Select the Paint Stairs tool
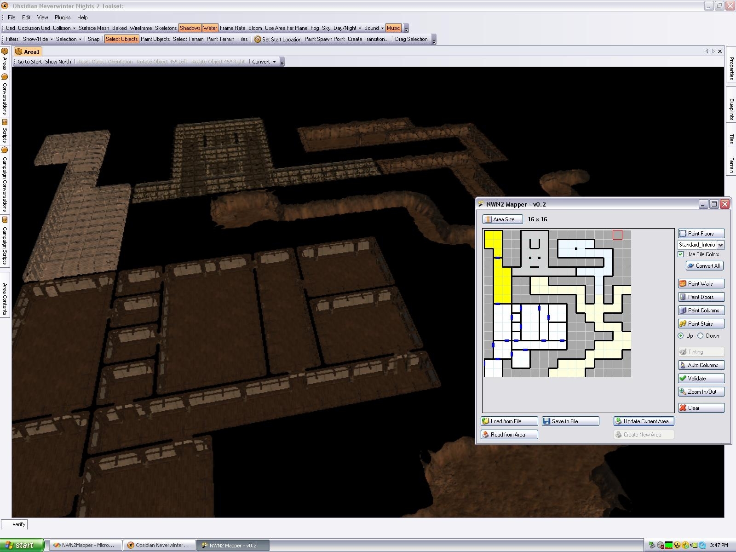Viewport: 736px width, 552px height. point(701,324)
